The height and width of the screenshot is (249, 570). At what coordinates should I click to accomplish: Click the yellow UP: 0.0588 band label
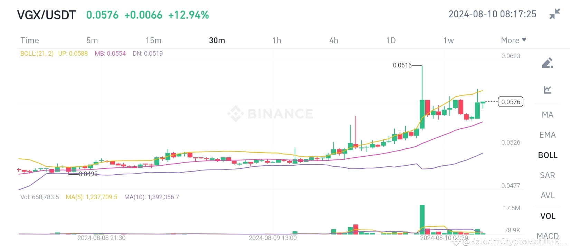(x=73, y=54)
